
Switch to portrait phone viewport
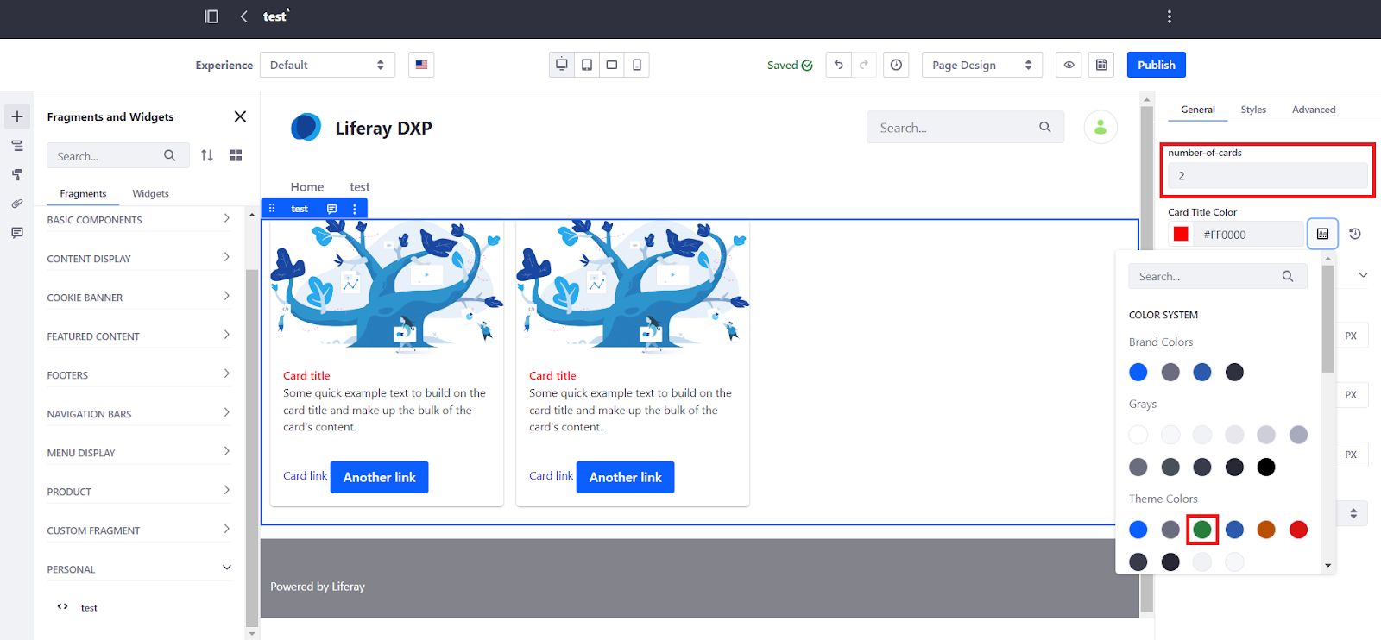click(637, 65)
